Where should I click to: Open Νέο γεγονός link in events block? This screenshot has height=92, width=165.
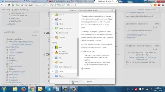pos(130,37)
